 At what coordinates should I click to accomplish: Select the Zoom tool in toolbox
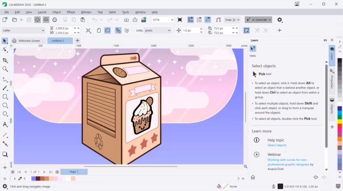tap(5, 69)
